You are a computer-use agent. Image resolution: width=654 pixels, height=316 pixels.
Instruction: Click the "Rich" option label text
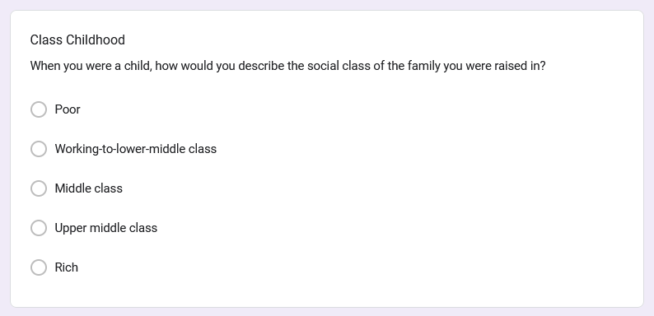pyautogui.click(x=67, y=267)
